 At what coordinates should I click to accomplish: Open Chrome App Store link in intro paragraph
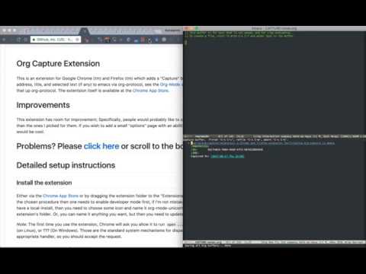tap(150, 91)
